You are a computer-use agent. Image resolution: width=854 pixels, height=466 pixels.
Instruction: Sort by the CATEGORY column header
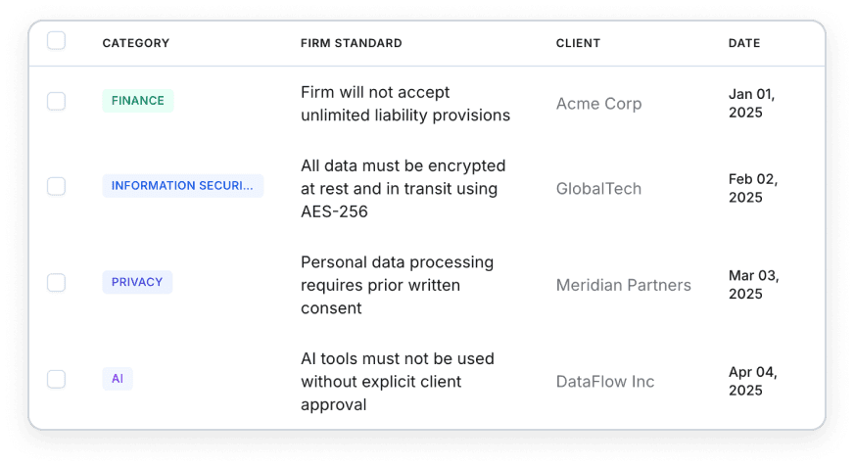[135, 43]
